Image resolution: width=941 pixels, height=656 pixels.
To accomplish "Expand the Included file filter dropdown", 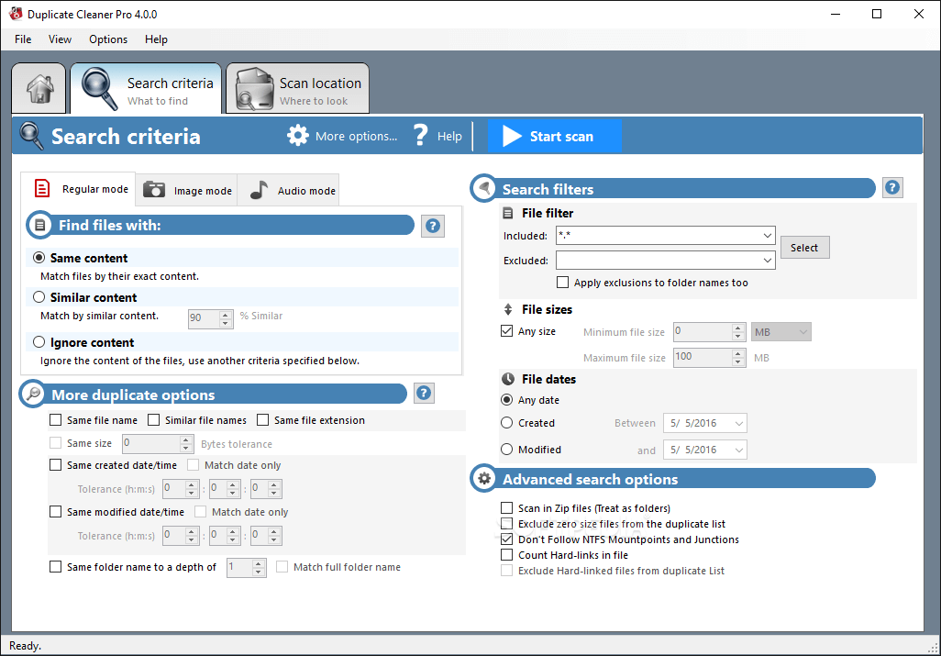I will click(768, 236).
